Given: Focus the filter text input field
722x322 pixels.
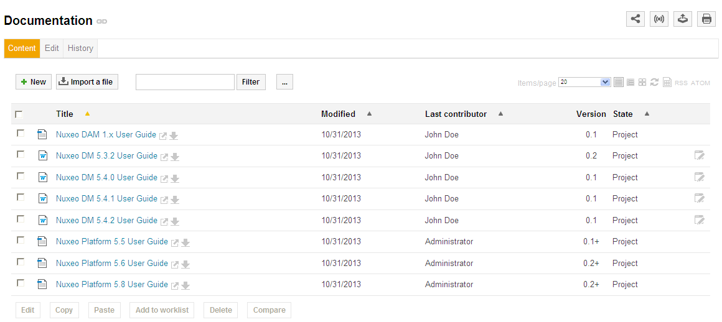Looking at the screenshot, I should [x=185, y=82].
